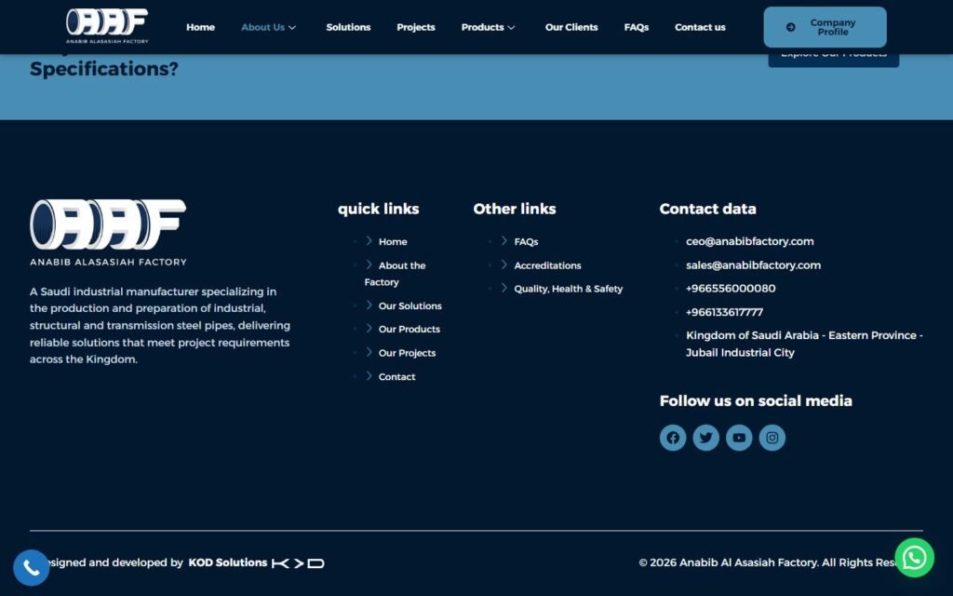Viewport: 953px width, 596px height.
Task: Open Contact us in the top navigation
Action: coord(700,27)
